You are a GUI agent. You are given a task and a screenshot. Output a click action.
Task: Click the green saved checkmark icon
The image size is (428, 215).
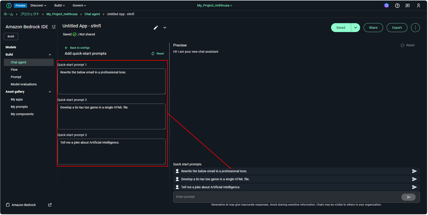[x=75, y=34]
